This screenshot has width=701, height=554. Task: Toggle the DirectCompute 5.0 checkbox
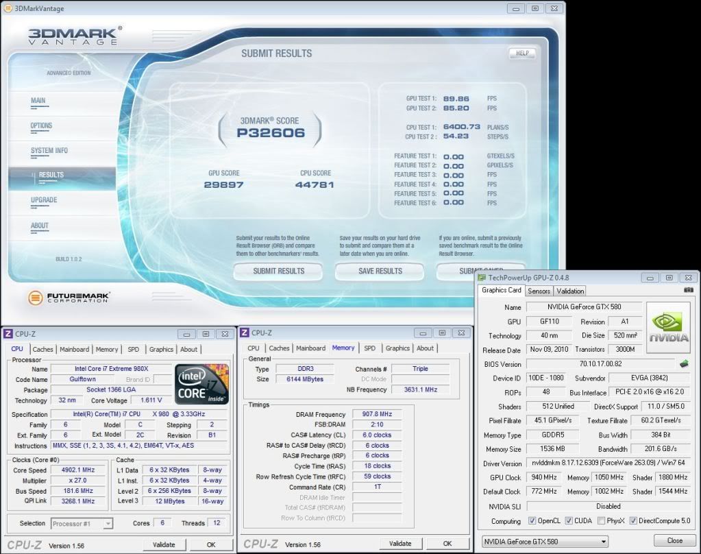pos(633,521)
